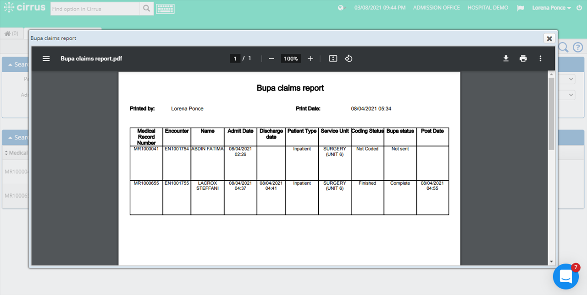Open Lorena Ponce user dropdown
The width and height of the screenshot is (587, 295).
[552, 8]
